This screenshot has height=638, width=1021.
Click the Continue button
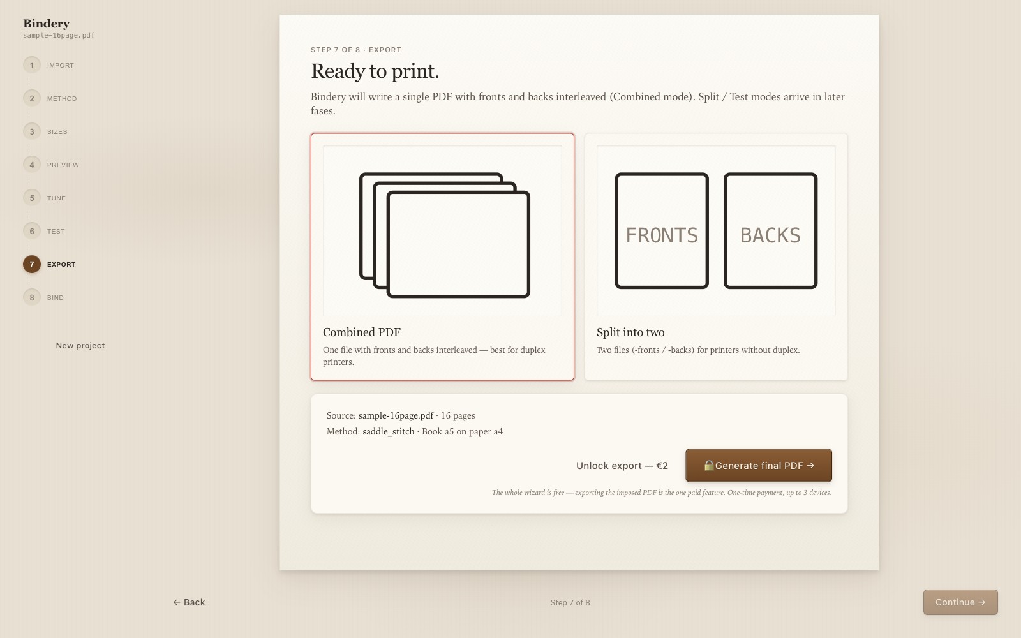click(960, 602)
